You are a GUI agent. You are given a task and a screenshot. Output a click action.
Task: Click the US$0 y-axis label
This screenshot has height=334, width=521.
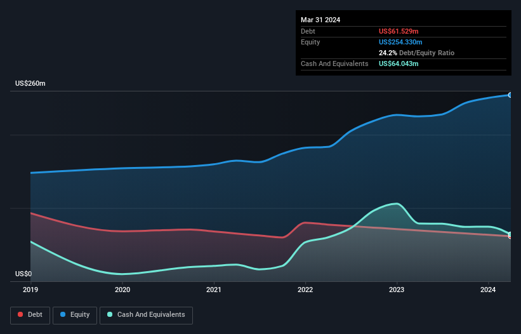23,274
